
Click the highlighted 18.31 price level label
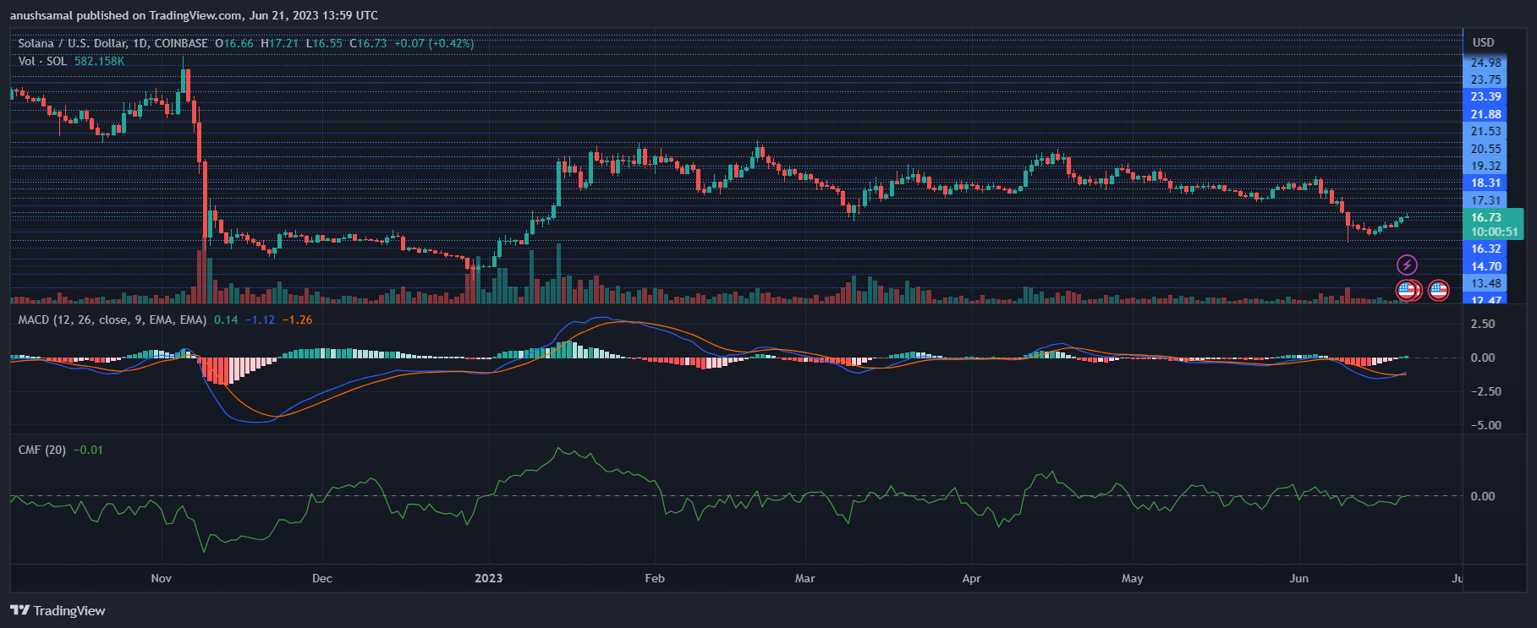pyautogui.click(x=1485, y=183)
